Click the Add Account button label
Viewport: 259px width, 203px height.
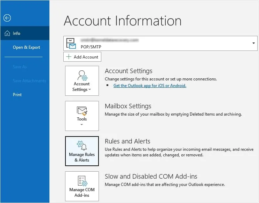(86, 57)
